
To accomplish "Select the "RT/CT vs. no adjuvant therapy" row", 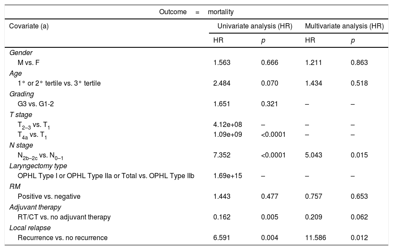I will [64, 217].
